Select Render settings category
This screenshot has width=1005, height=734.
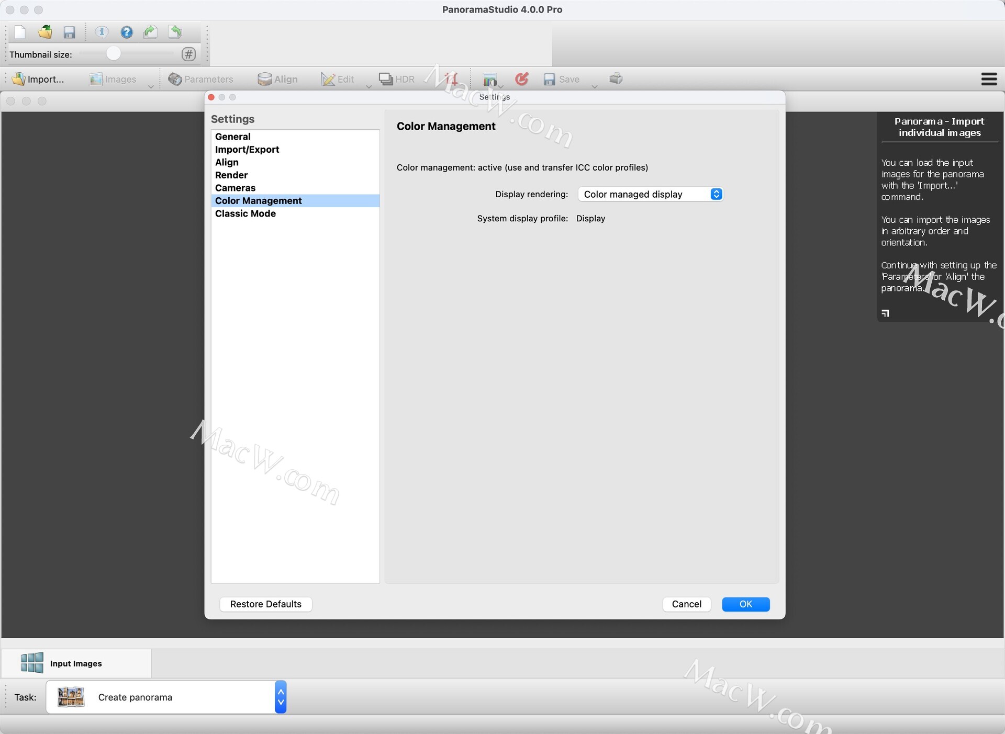point(295,175)
